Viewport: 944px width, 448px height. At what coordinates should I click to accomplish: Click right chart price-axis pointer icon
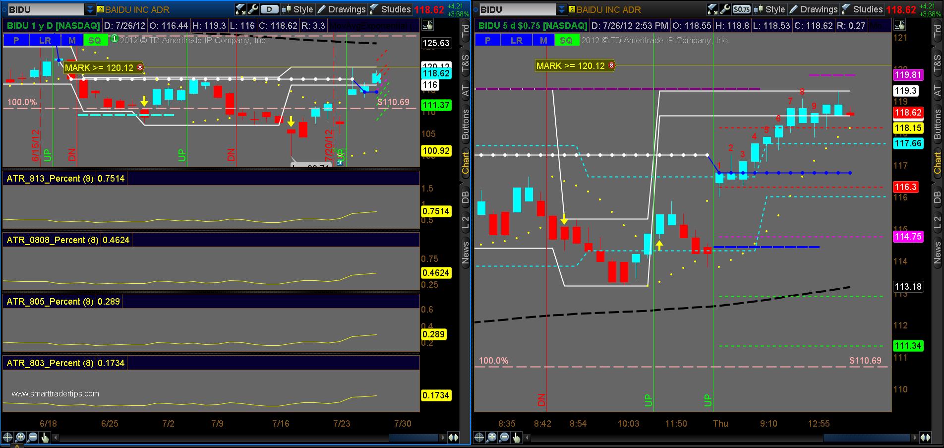899,25
